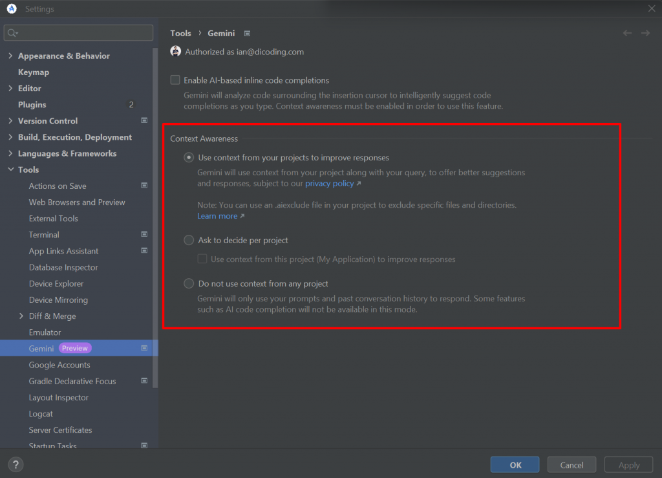Click the project-level icon beside Version Control

coord(144,120)
